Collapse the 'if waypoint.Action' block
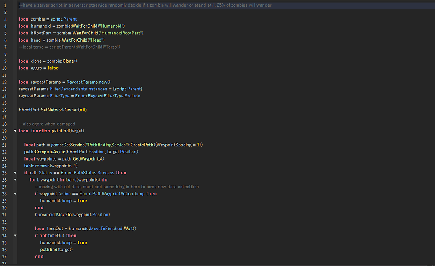Image resolution: width=435 pixels, height=266 pixels. point(15,194)
